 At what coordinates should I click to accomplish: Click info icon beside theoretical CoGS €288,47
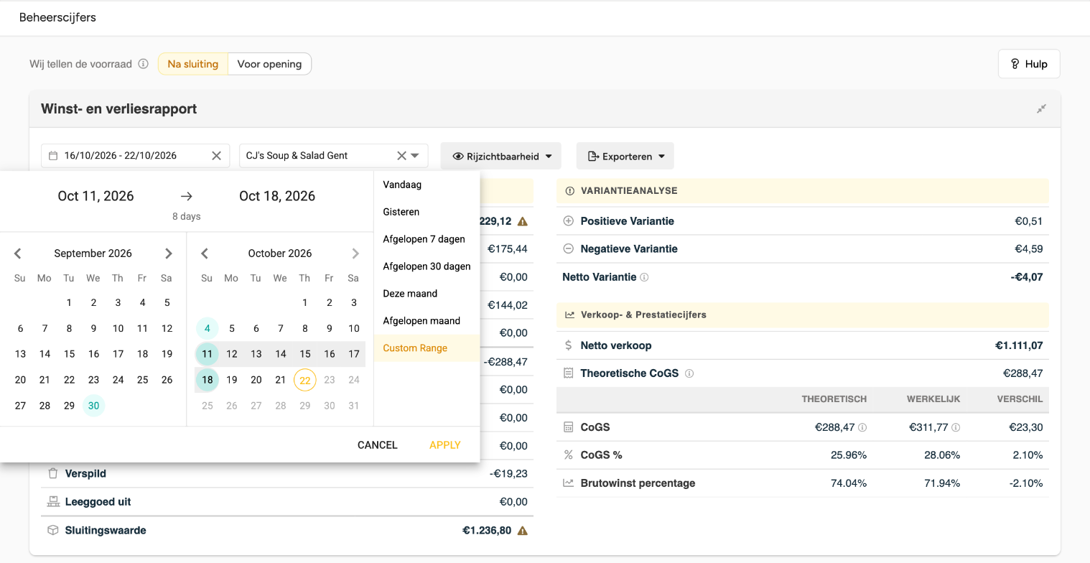pos(862,427)
